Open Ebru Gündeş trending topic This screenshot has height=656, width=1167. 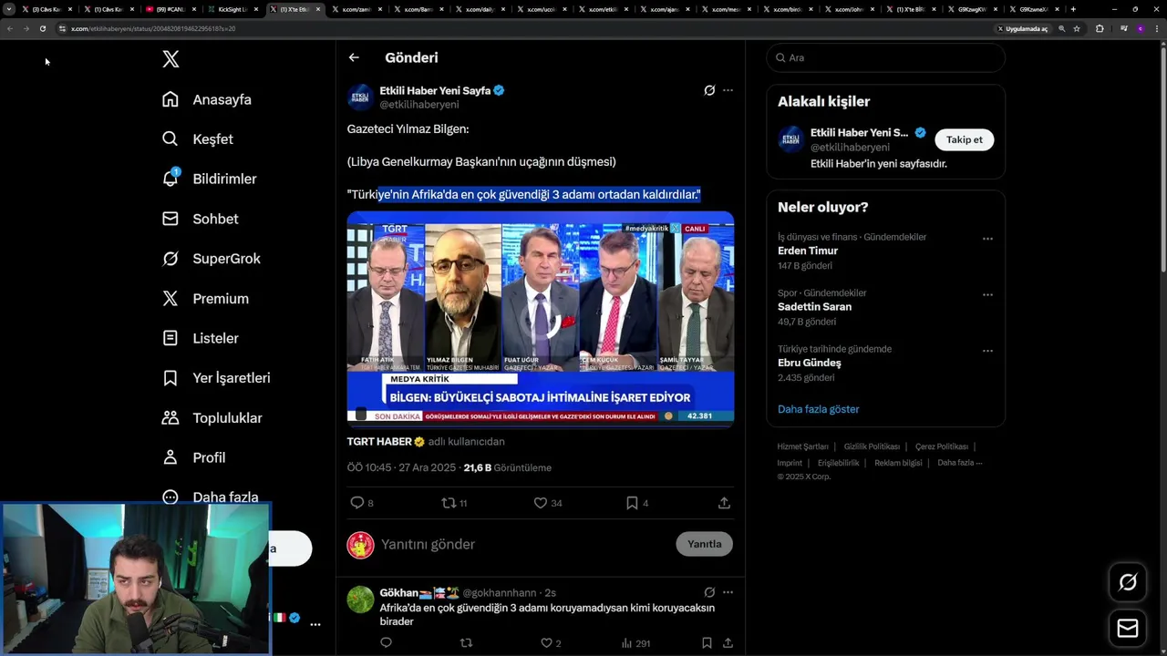click(810, 363)
